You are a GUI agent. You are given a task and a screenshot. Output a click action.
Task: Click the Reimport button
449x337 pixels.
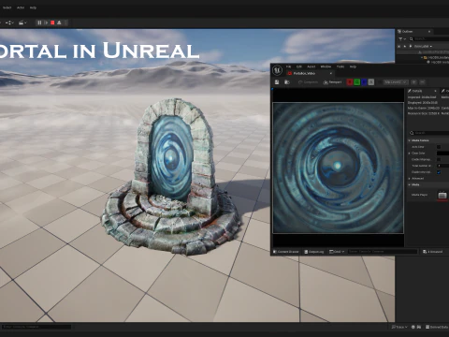[332, 82]
